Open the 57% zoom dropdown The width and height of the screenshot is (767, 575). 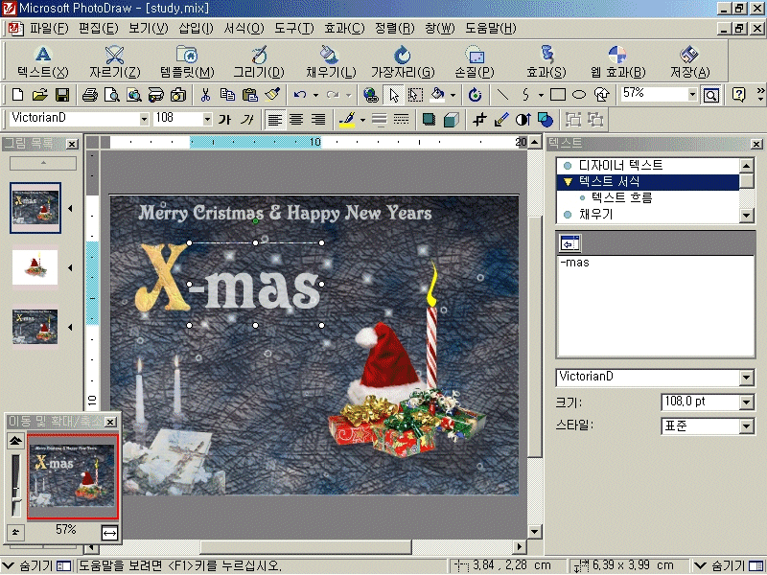point(692,94)
